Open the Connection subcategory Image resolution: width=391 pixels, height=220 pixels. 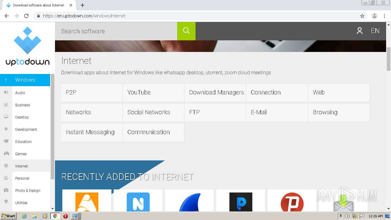[277, 93]
